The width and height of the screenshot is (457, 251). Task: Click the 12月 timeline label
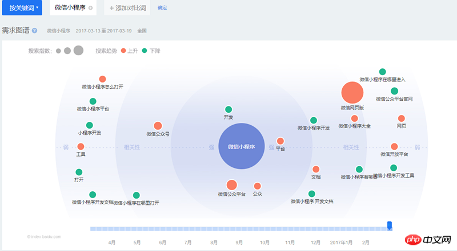[x=315, y=242]
